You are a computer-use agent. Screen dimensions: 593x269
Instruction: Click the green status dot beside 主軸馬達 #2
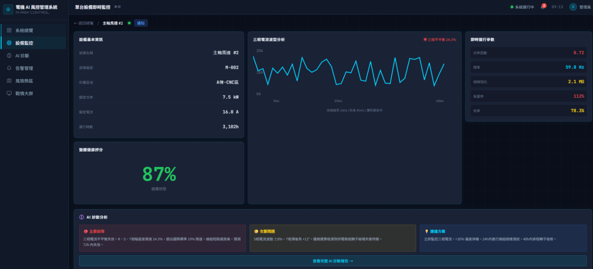[x=130, y=23]
